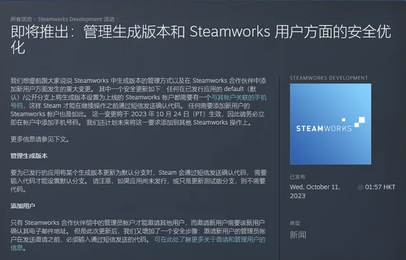Click the paragraph starting with 只有 Steamworks 合作伙伴组
The image size is (406, 260).
140,232
